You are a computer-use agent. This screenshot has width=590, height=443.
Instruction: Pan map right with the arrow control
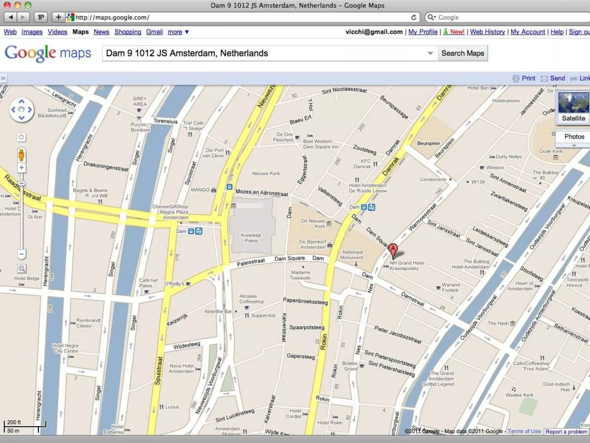click(x=30, y=110)
